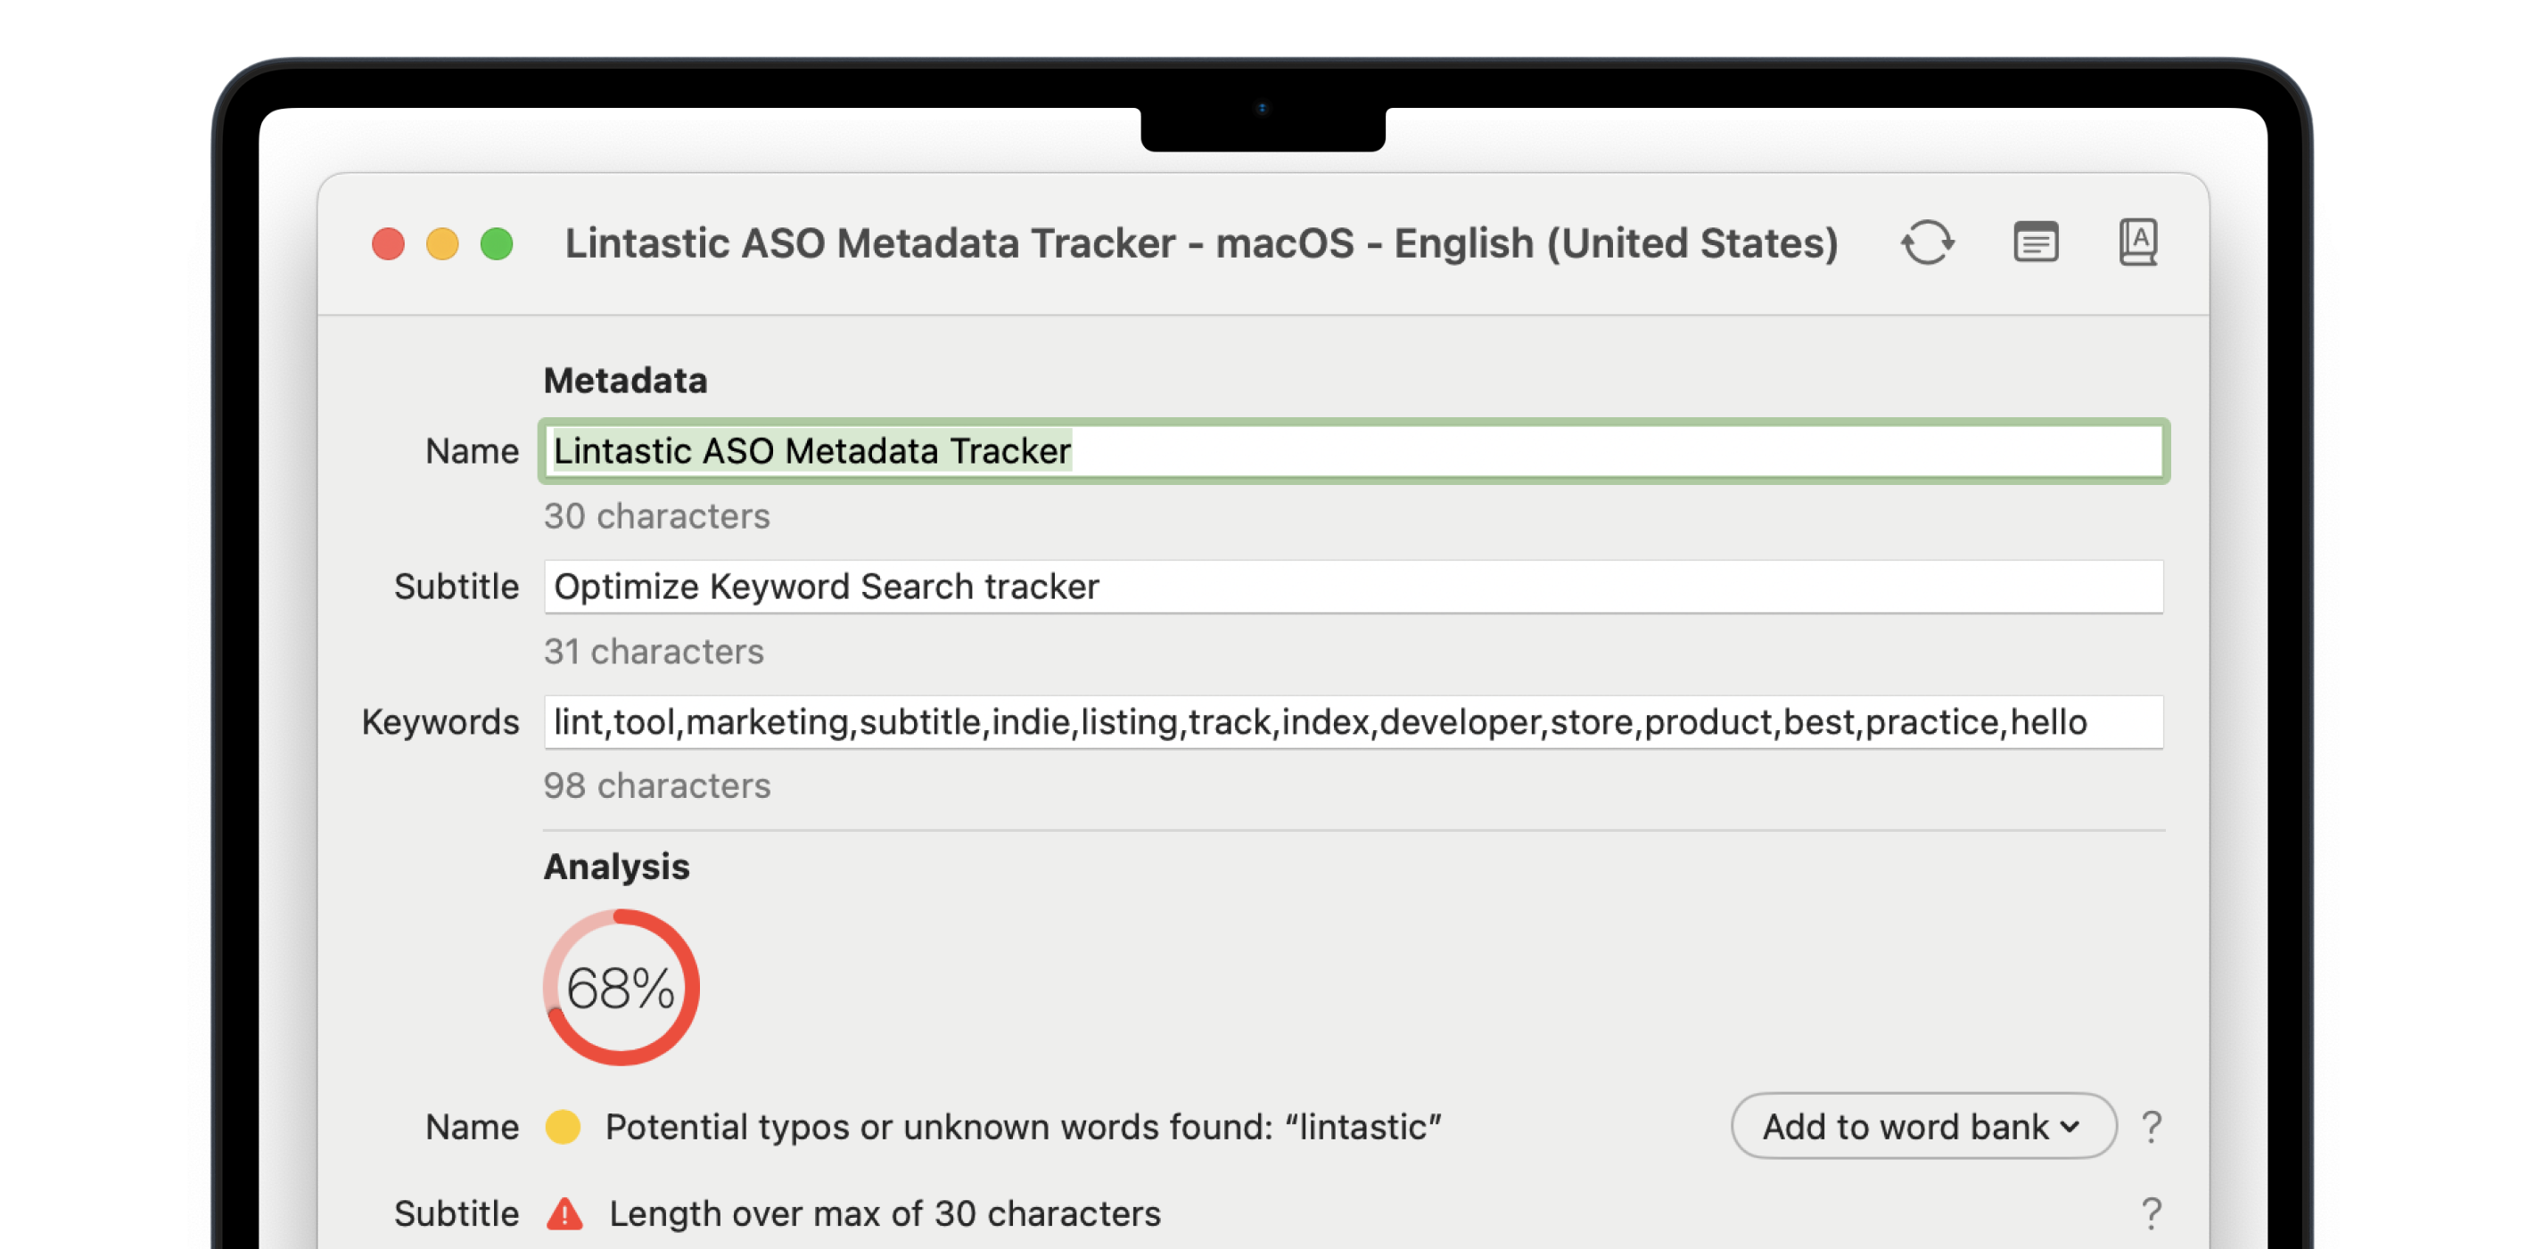Click the green highlighted text in Name field
This screenshot has width=2527, height=1249.
pos(811,451)
